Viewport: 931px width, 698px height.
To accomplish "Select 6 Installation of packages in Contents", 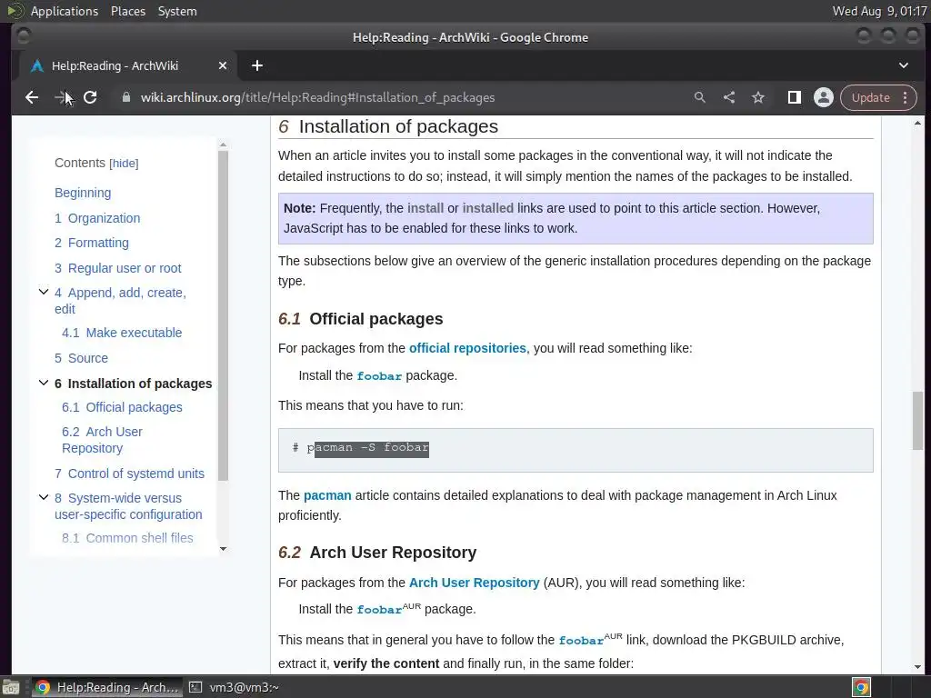I will (133, 384).
